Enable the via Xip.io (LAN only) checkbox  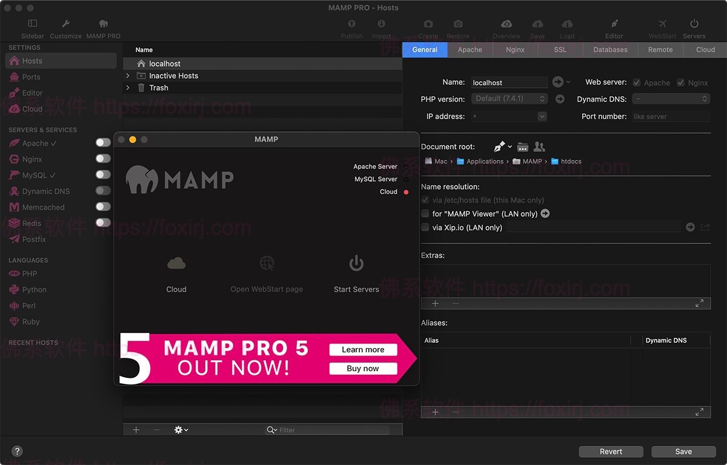pos(425,228)
